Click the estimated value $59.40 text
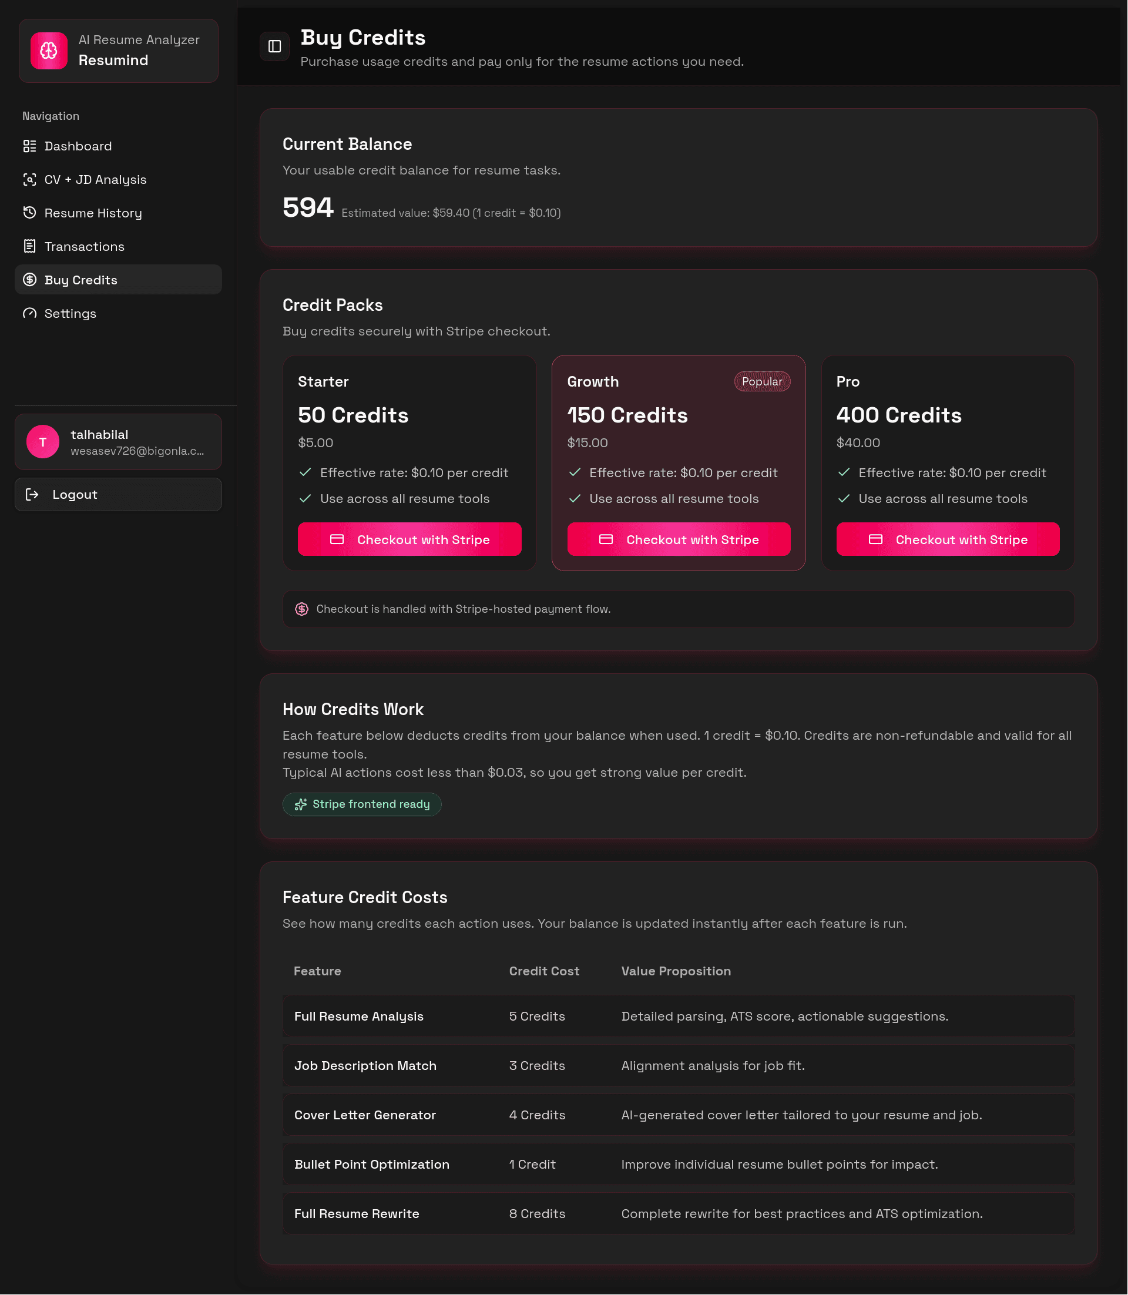This screenshot has width=1128, height=1295. tap(451, 213)
